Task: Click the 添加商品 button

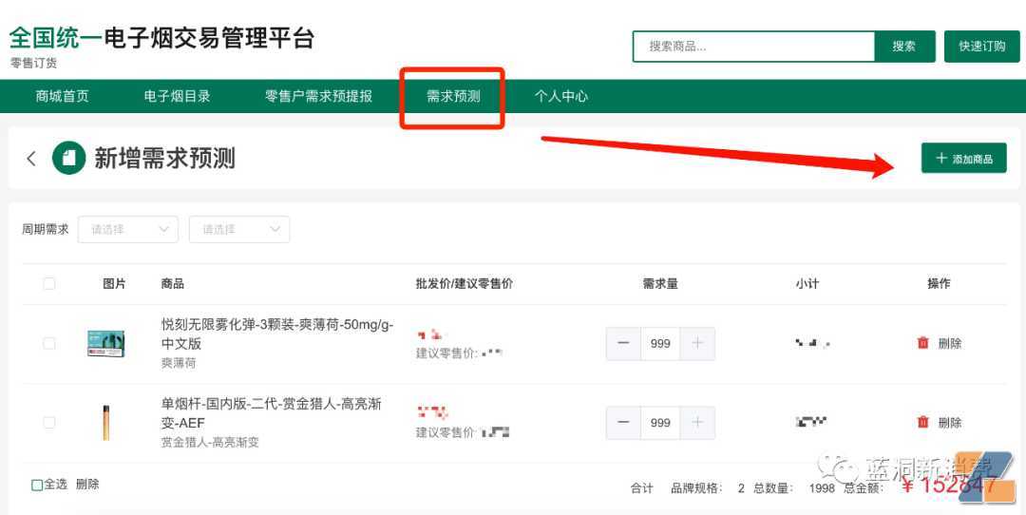Action: 964,159
